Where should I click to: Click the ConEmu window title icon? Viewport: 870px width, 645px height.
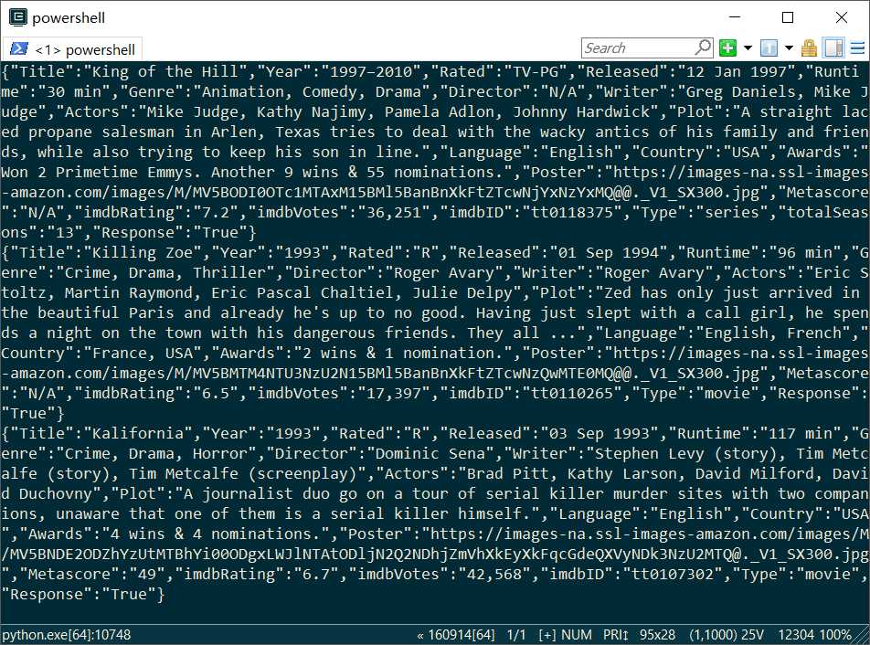(x=18, y=17)
